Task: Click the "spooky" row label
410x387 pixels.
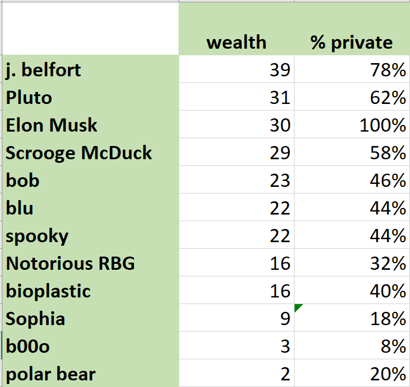Action: [x=90, y=236]
